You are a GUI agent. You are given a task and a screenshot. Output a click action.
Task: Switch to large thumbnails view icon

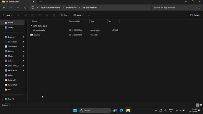tap(201, 105)
